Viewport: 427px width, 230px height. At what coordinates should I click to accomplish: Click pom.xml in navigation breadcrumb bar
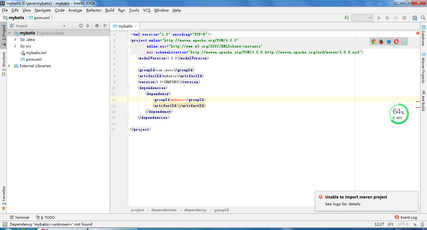point(39,18)
